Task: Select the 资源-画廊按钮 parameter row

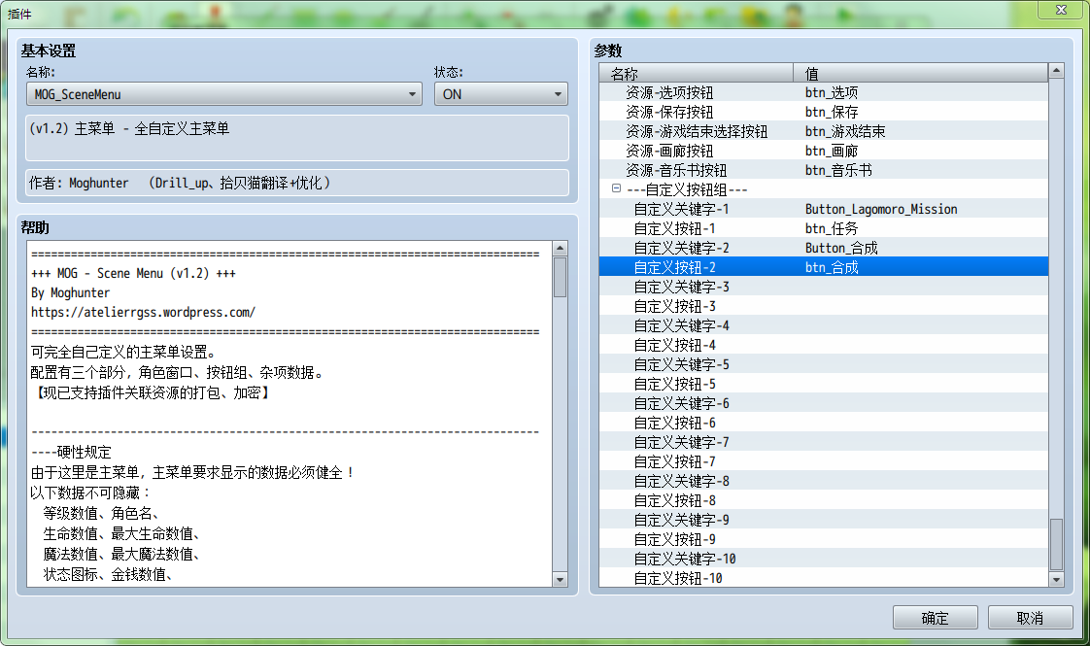Action: point(824,151)
